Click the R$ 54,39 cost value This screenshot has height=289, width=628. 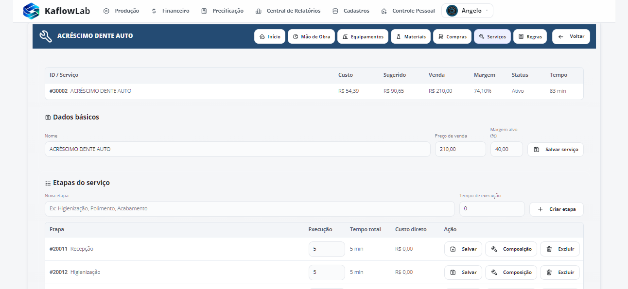(349, 91)
